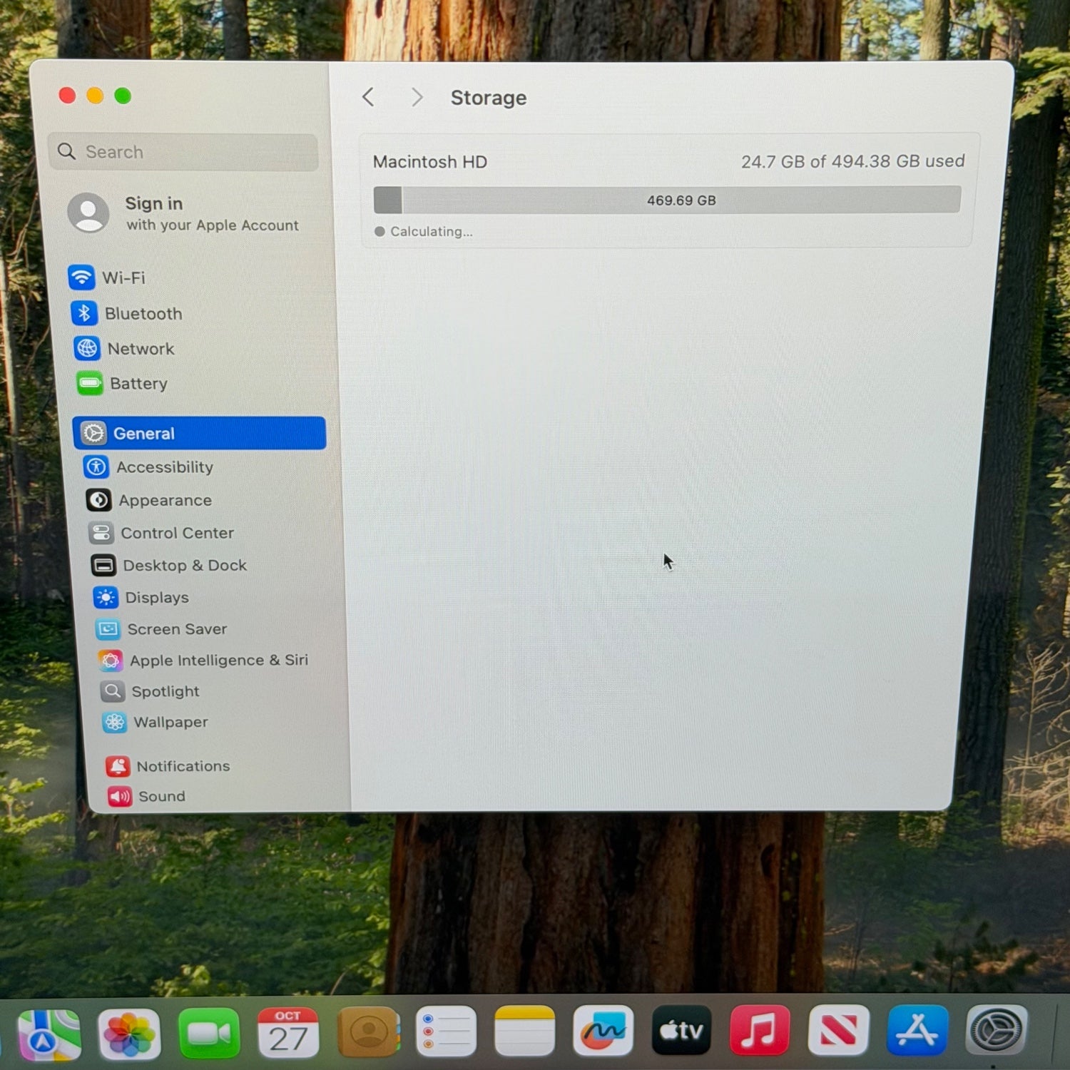Viewport: 1070px width, 1070px height.
Task: Click the back navigation arrow
Action: click(x=368, y=97)
